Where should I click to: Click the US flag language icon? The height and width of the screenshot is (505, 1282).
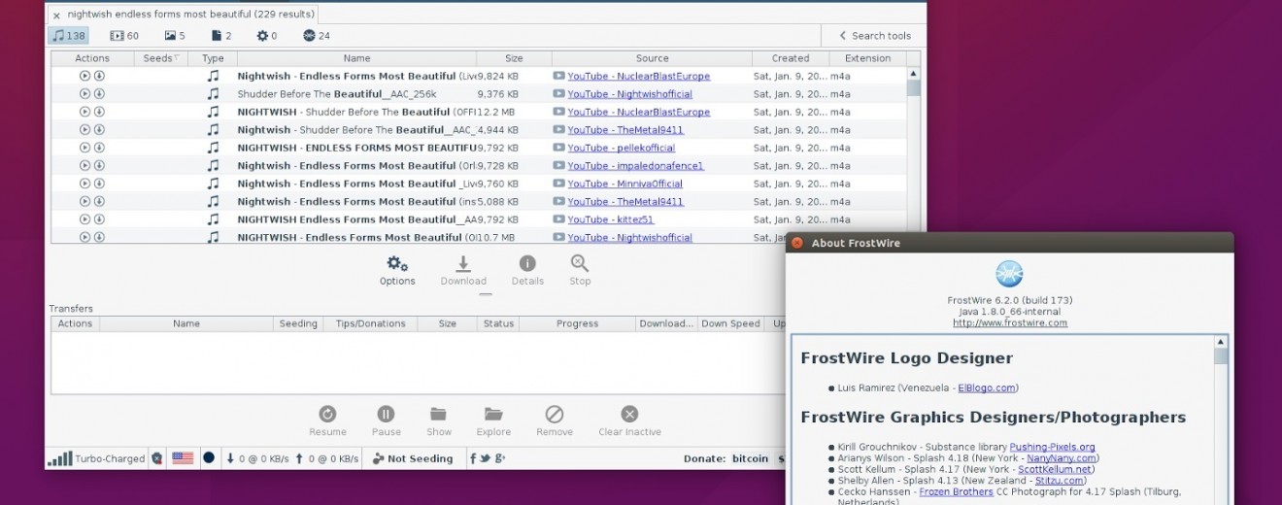click(x=182, y=458)
